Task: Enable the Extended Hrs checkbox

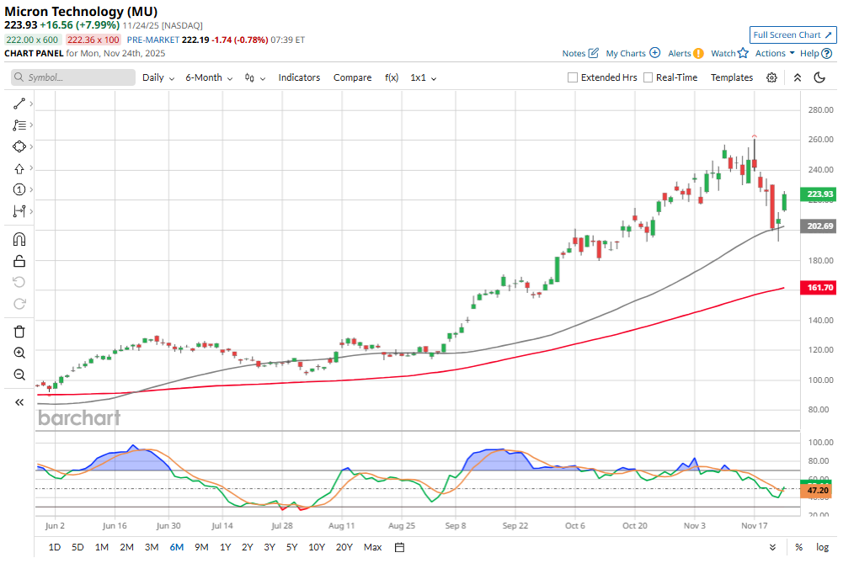Action: pos(573,77)
